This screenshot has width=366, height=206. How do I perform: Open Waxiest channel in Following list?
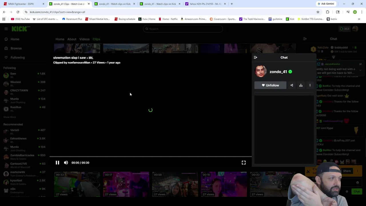coord(24,84)
